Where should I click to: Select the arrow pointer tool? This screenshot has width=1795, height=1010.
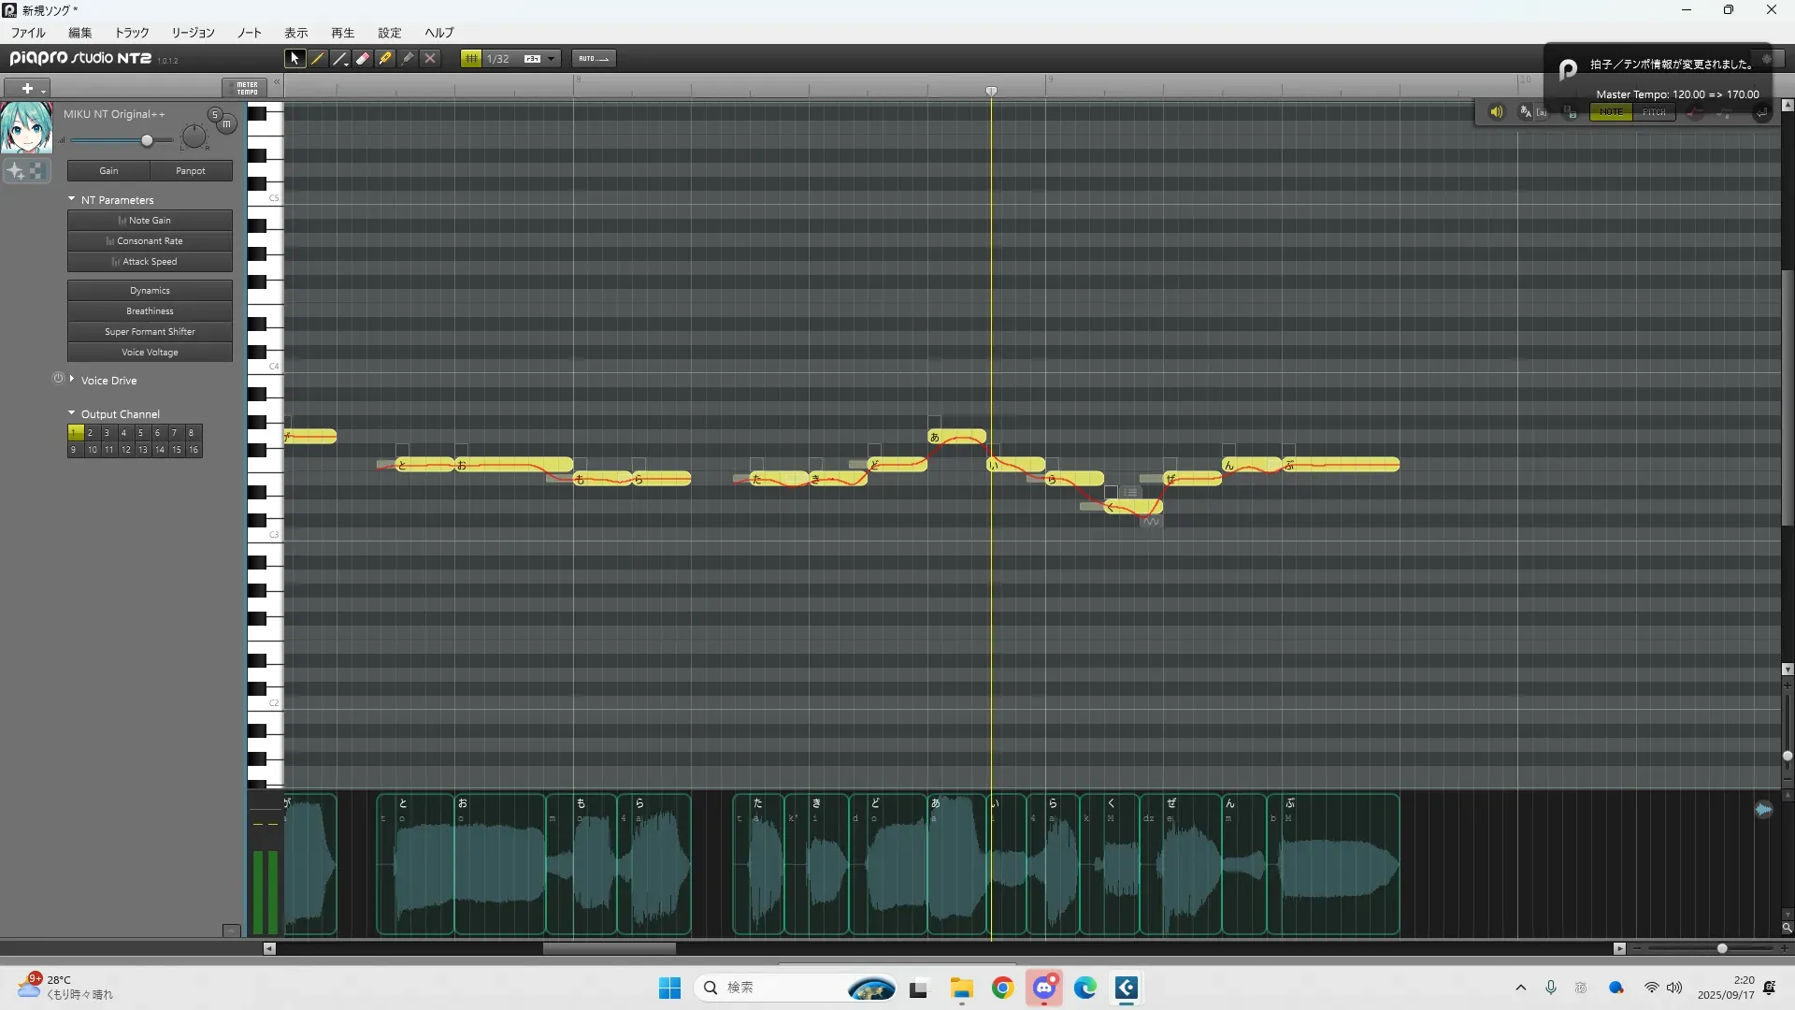(x=294, y=58)
